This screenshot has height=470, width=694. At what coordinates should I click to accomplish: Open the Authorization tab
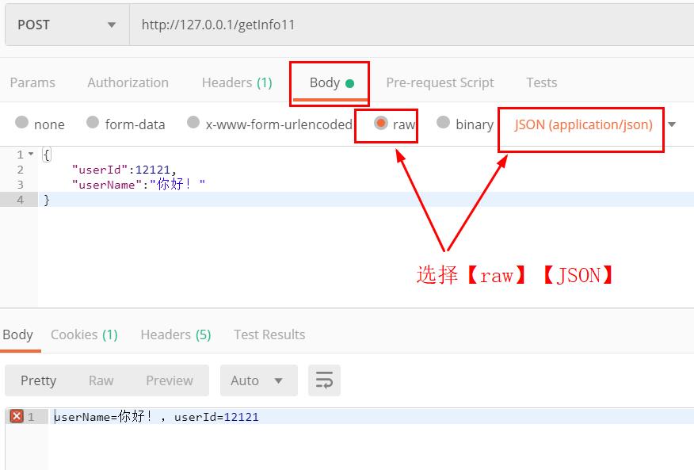128,82
